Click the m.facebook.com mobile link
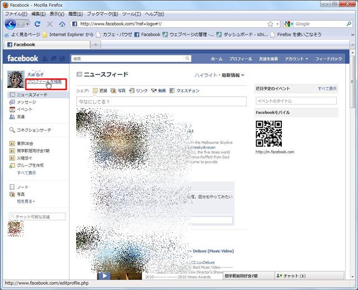358x290 pixels. 275,152
